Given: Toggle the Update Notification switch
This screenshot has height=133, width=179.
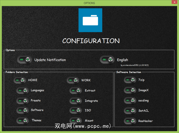Looking at the screenshot, I should tap(24, 60).
